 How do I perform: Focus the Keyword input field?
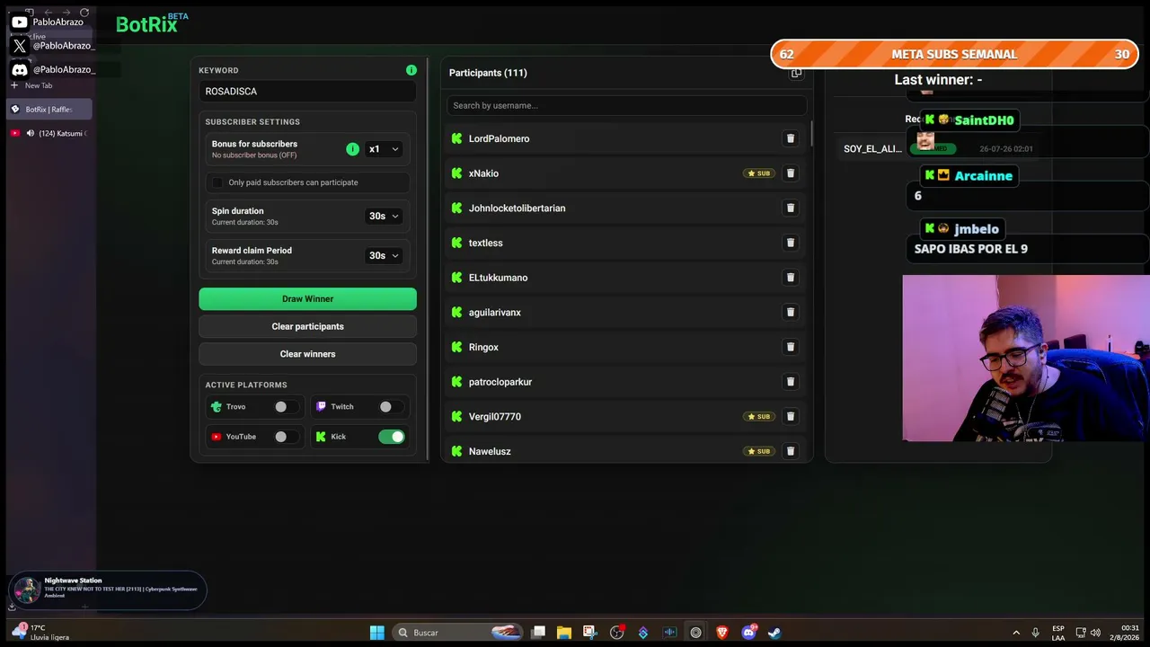pos(307,92)
